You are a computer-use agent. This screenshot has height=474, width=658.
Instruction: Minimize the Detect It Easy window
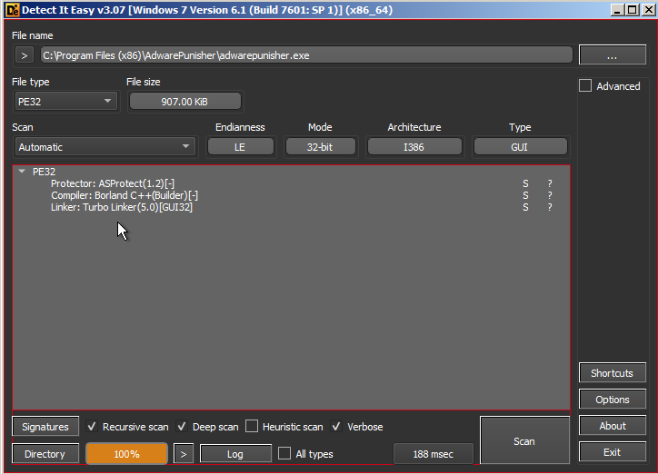[617, 10]
